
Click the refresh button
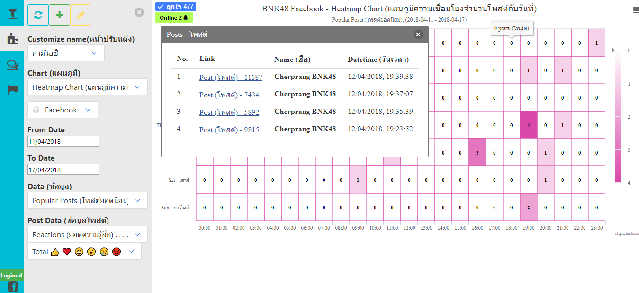(x=38, y=15)
